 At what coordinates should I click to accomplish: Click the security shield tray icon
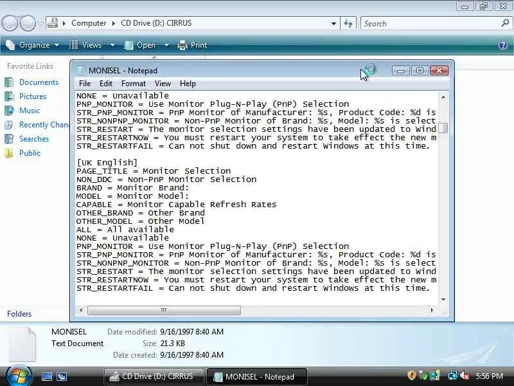point(412,376)
